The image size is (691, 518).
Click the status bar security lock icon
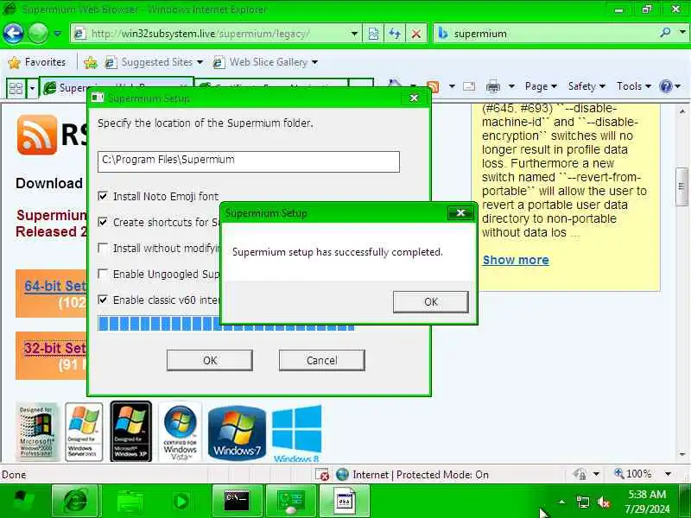click(580, 474)
